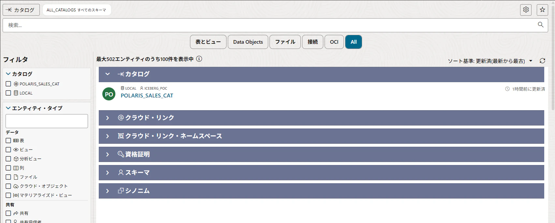
Task: Click the 1時間前に更新済 timestamp text
Action: click(x=528, y=89)
